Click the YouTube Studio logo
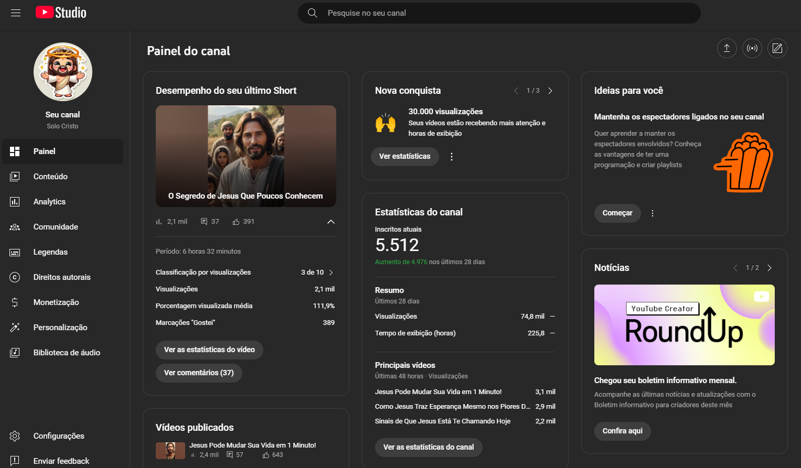This screenshot has height=468, width=801. (61, 13)
